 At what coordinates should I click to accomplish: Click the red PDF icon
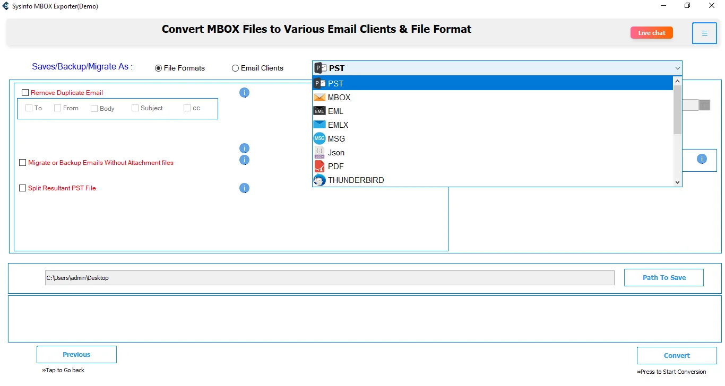pos(320,166)
